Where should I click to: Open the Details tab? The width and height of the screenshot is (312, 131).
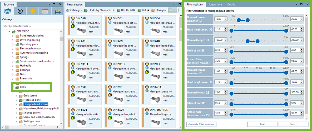[x=231, y=4]
